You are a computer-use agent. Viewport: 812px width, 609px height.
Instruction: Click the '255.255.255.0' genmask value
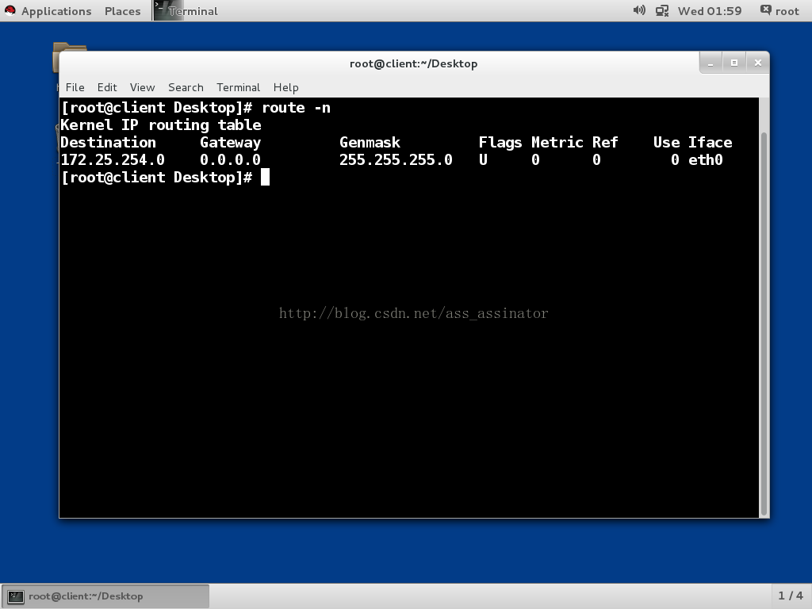[396, 159]
